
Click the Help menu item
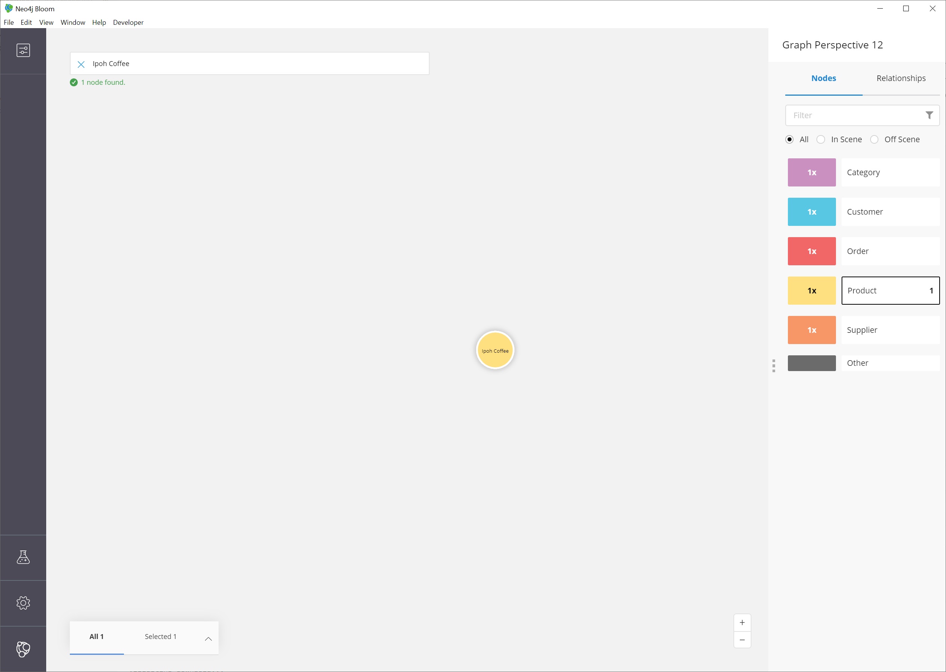click(x=99, y=22)
